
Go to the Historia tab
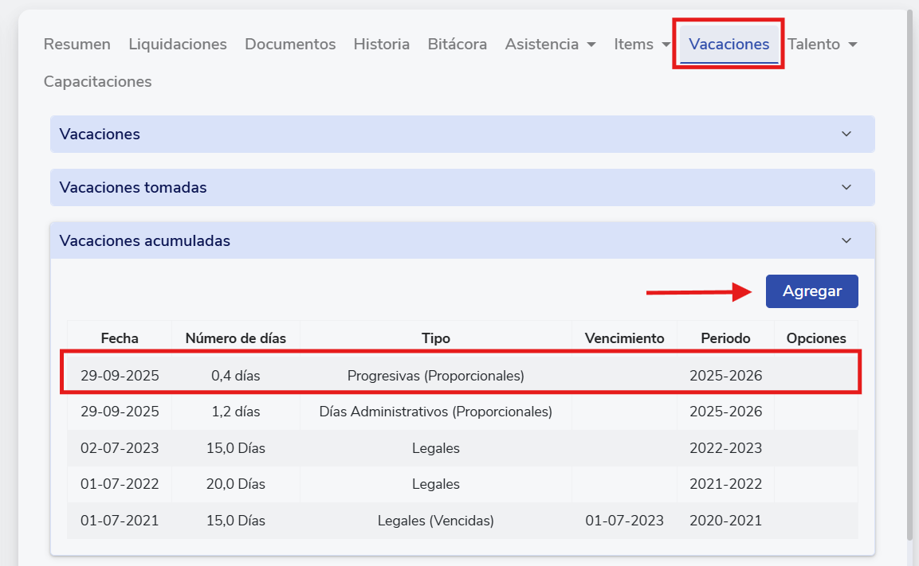381,45
